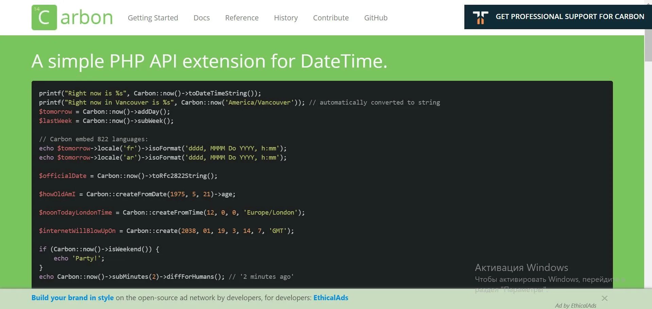Click the 'America/Vancouver' string in code

tap(260, 102)
